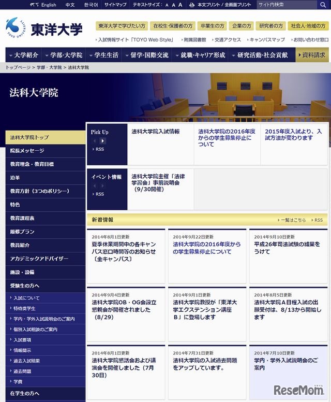Click the Pick Up next arrow

(x=102, y=141)
